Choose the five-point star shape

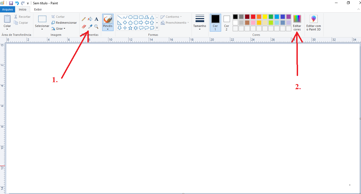[130, 28]
